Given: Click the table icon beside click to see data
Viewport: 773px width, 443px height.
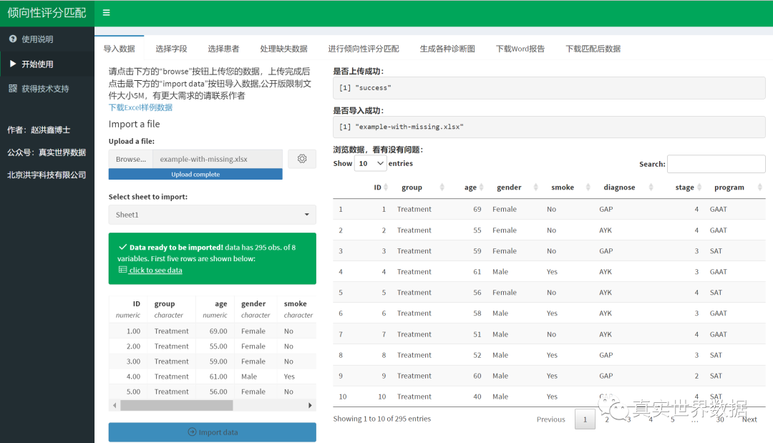Looking at the screenshot, I should pyautogui.click(x=123, y=270).
